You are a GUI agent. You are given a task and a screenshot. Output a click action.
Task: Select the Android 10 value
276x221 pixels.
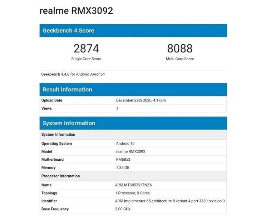[x=125, y=144]
